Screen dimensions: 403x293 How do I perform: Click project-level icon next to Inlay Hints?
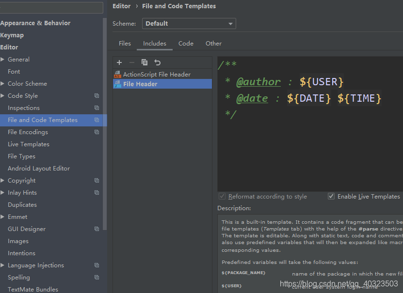coord(97,192)
